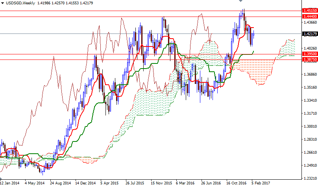Click the gray chart shift triangle marker
318x186 pixels.
point(240,1)
